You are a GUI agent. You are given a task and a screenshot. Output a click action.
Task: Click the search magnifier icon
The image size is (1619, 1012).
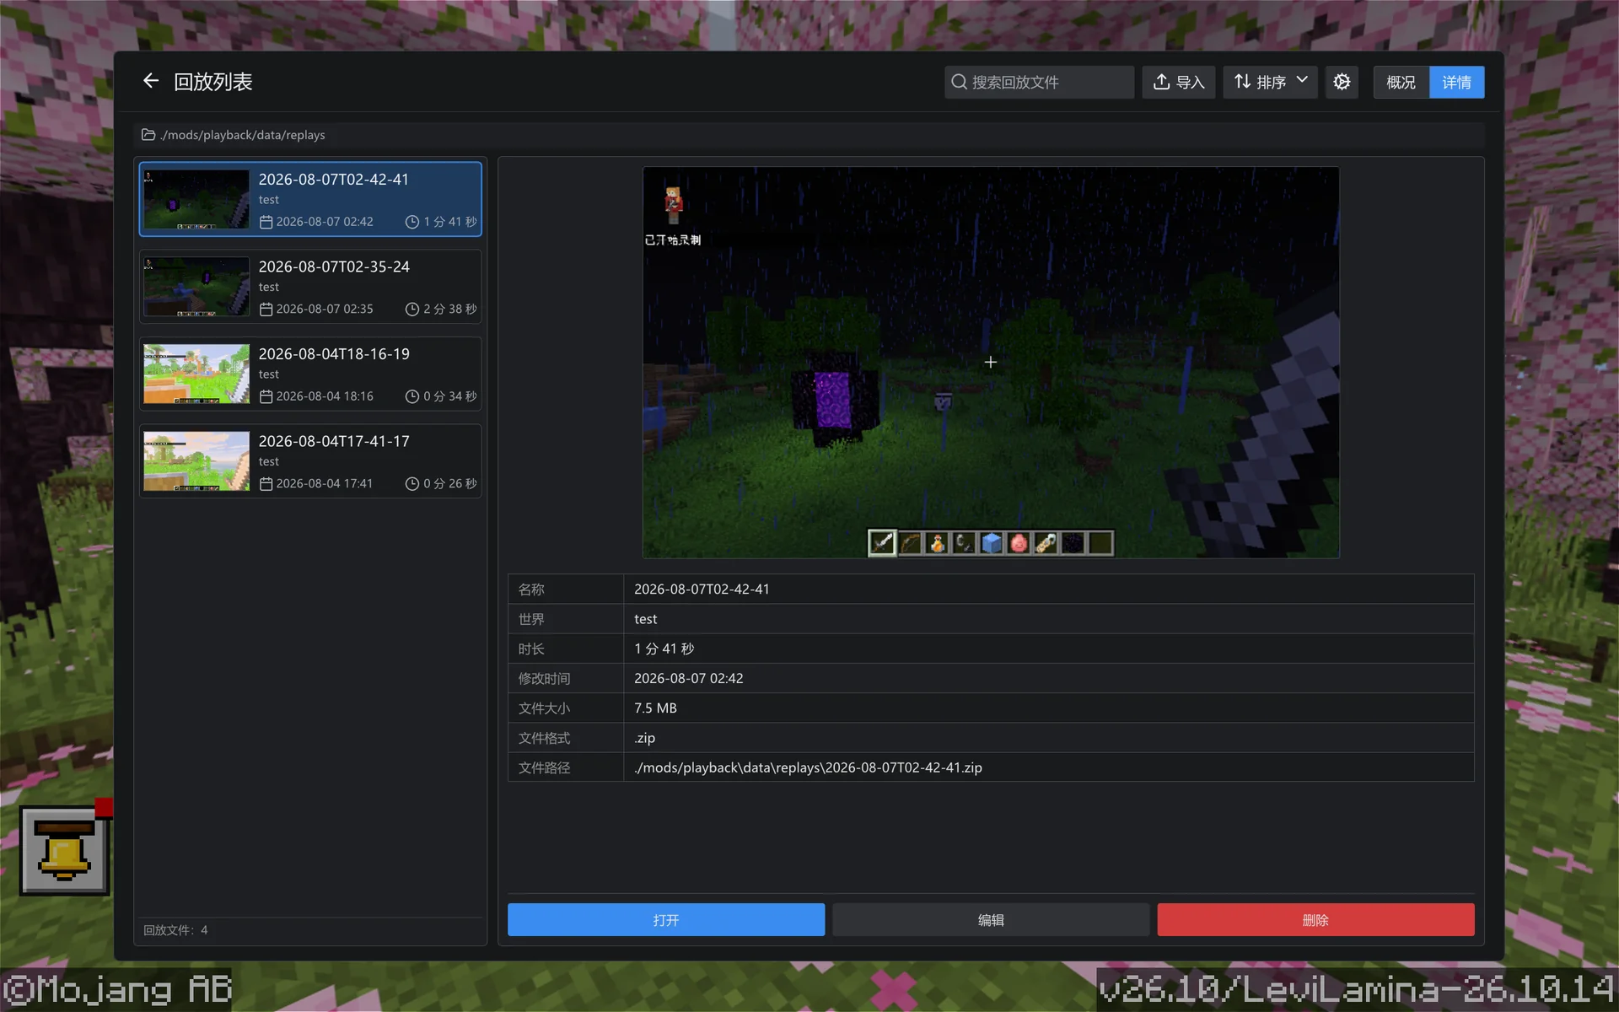tap(959, 82)
